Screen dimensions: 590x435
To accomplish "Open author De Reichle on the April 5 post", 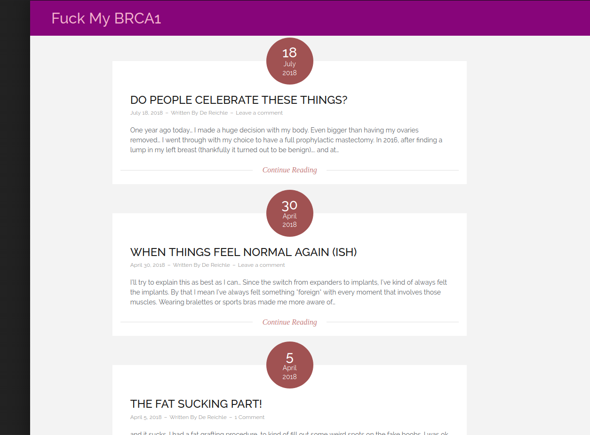I will pyautogui.click(x=213, y=417).
